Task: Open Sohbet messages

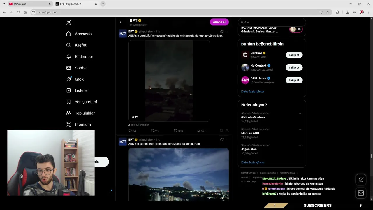Action: coord(77,68)
